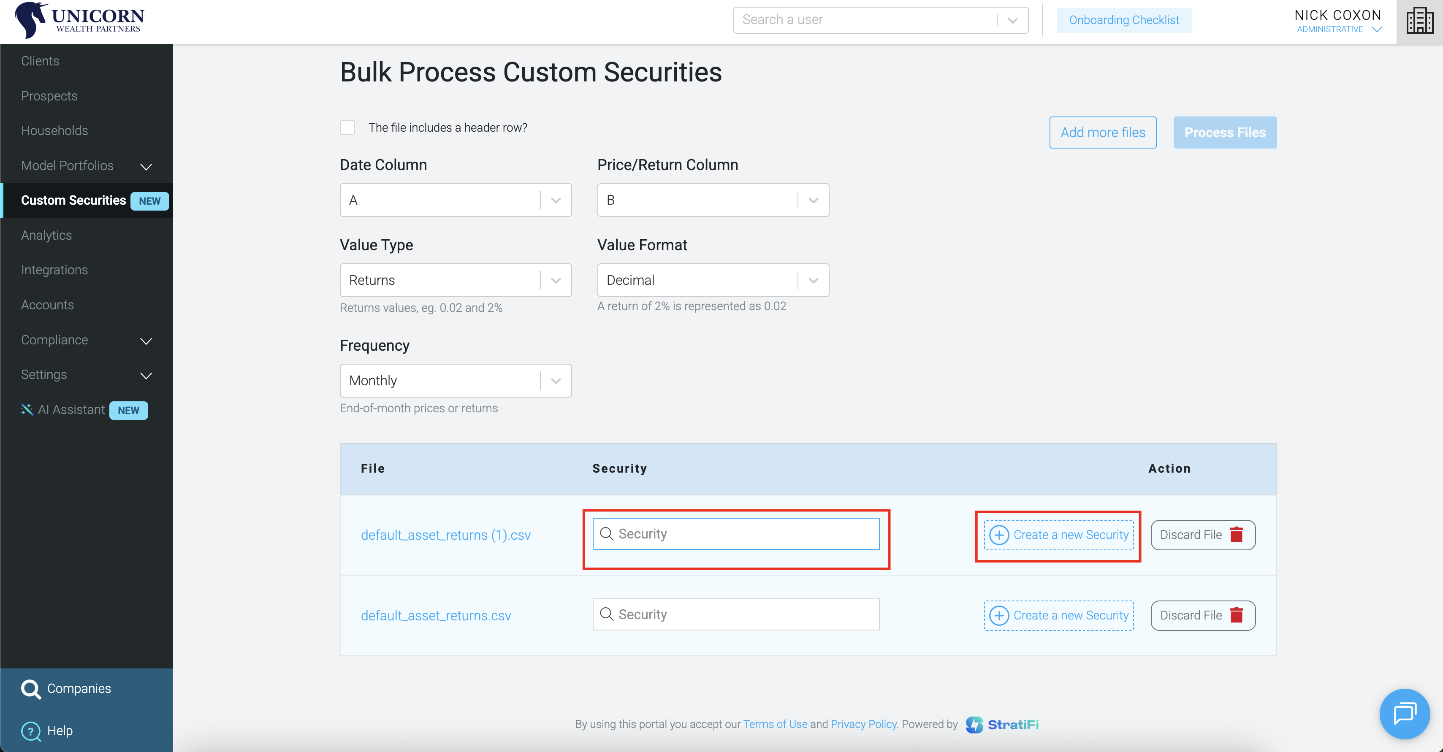Open the default_asset_returns (1).csv file link

(x=445, y=535)
